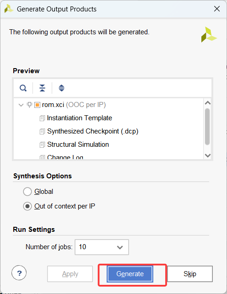
Task: Select the Structural Simulation item
Action: pyautogui.click(x=78, y=144)
